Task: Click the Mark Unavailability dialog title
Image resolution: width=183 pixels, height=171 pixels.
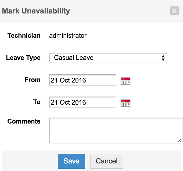Action: (36, 11)
